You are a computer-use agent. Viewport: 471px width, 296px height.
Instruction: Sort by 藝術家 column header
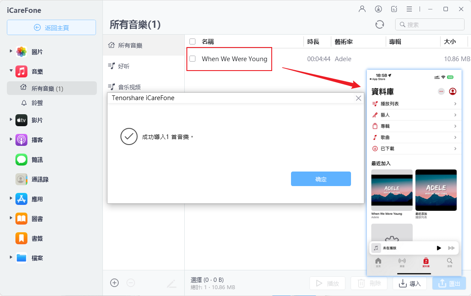point(344,41)
